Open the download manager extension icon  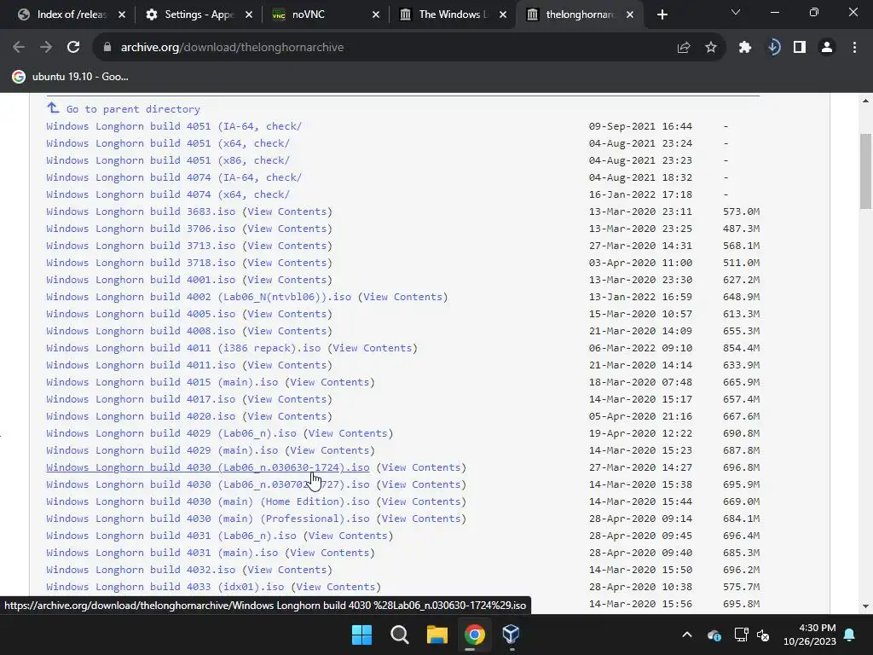[773, 48]
